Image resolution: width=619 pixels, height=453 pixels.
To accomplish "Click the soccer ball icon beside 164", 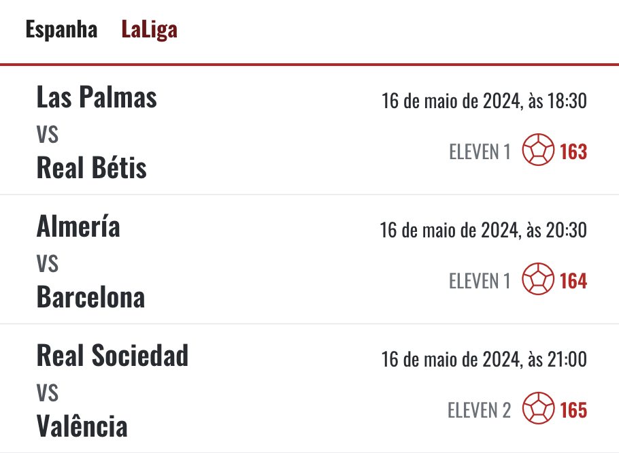I will [538, 279].
